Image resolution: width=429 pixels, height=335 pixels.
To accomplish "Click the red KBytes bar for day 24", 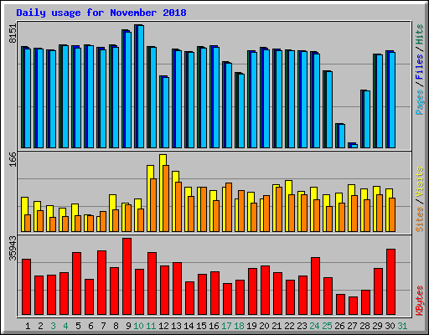I will 316,286.
